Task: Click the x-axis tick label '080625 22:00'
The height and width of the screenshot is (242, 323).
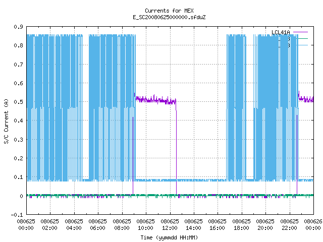Action: pyautogui.click(x=289, y=224)
